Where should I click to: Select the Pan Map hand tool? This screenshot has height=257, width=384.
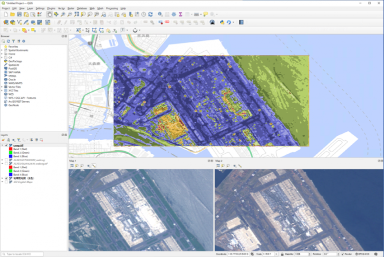[49, 14]
